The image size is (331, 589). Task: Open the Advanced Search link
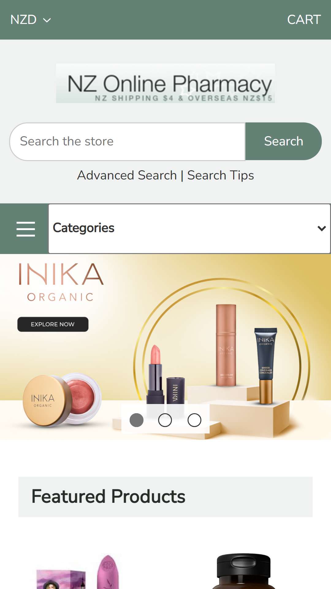127,175
